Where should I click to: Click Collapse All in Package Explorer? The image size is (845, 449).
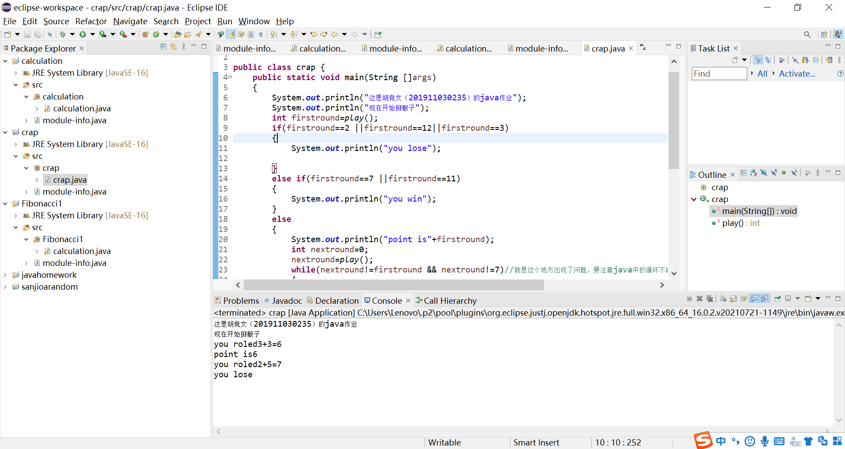coord(163,47)
